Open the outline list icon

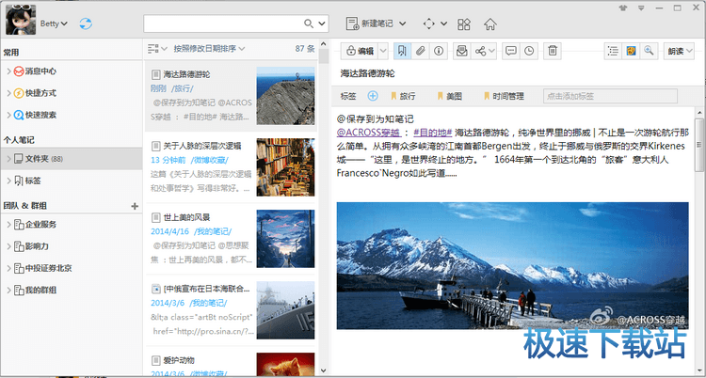click(x=613, y=51)
